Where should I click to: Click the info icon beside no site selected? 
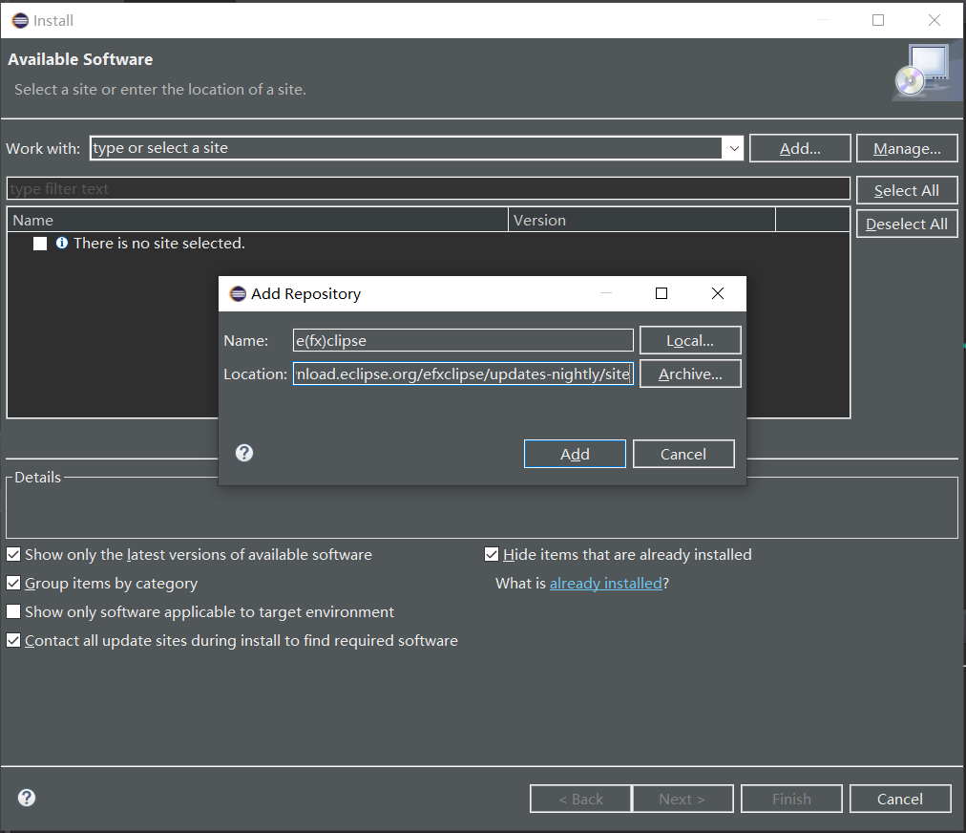pos(62,243)
